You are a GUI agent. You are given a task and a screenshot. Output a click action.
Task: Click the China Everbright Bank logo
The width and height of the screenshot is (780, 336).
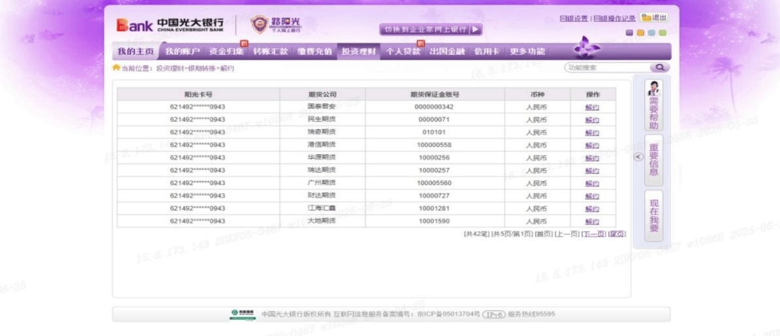point(169,25)
